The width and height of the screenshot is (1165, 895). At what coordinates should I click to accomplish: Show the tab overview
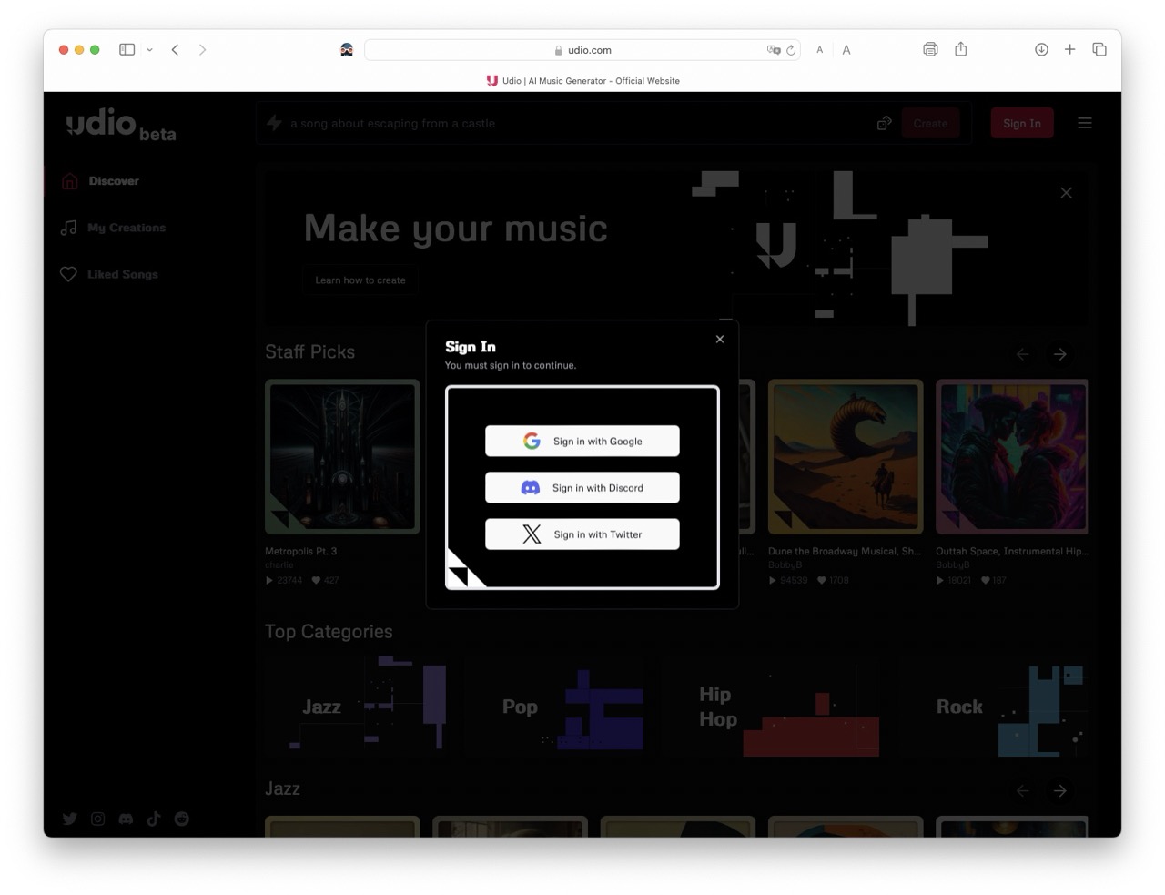point(1099,50)
